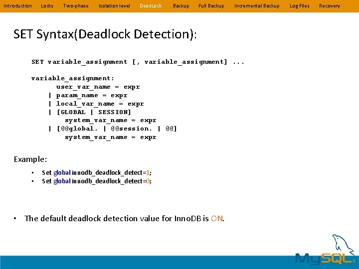Viewport: 359px width, 269px height.
Task: Click the MySQL dolphin logo
Action: [x=326, y=250]
